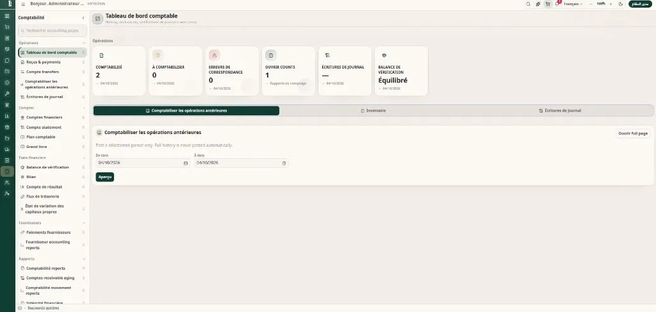Open the delivery truck module in left rail
Image resolution: width=656 pixels, height=312 pixels.
click(x=7, y=149)
